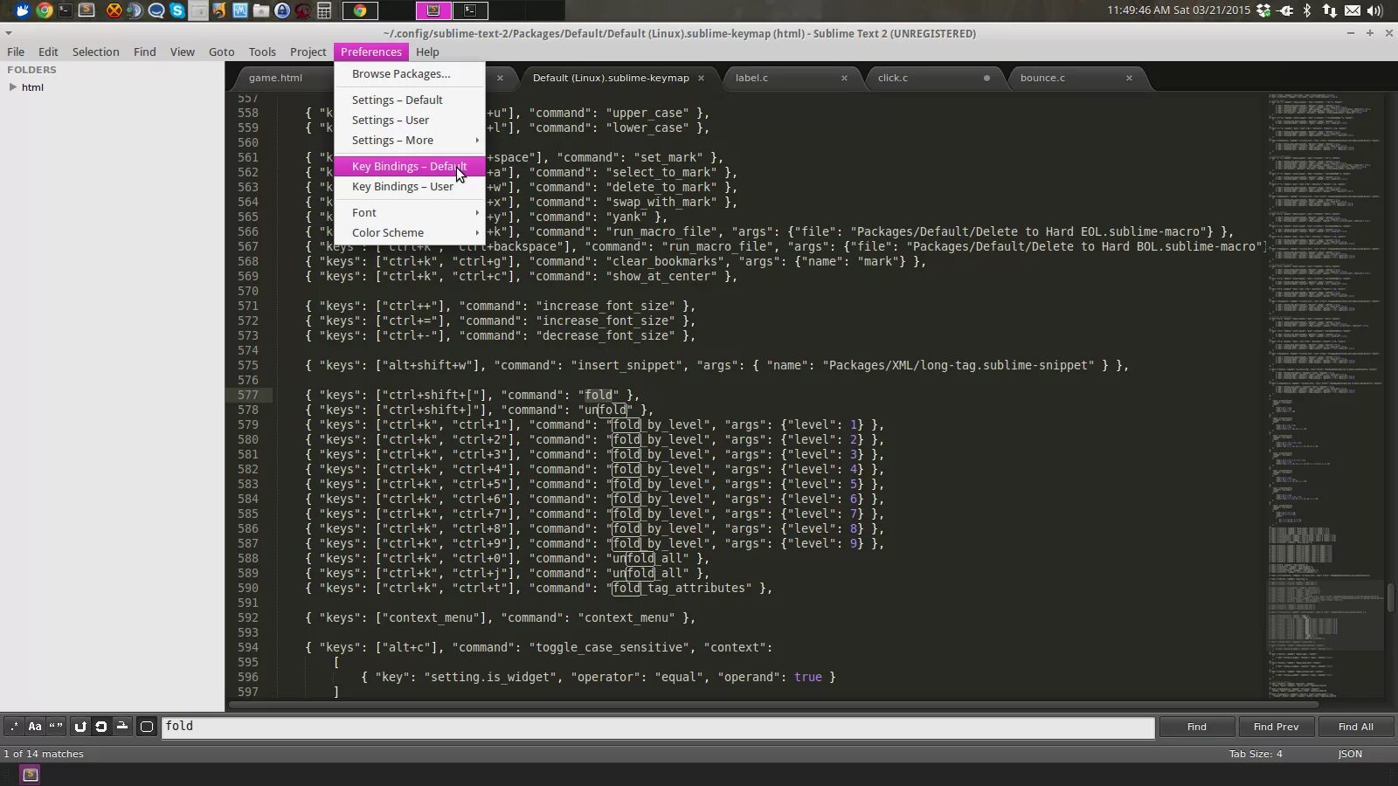The image size is (1398, 786).
Task: Toggle whole word search option
Action: [x=56, y=727]
